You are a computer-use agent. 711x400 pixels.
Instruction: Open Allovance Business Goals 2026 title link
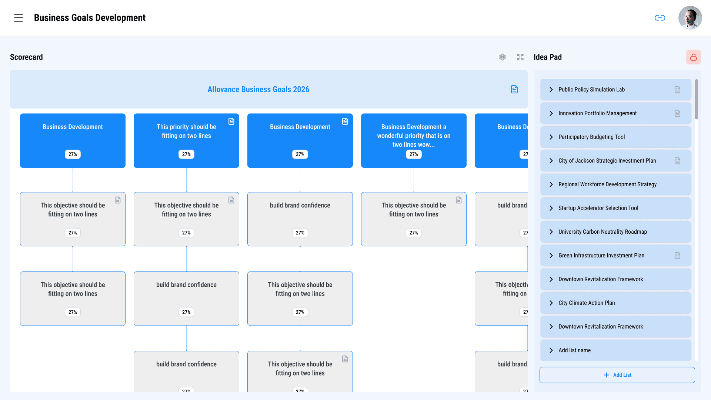click(258, 89)
